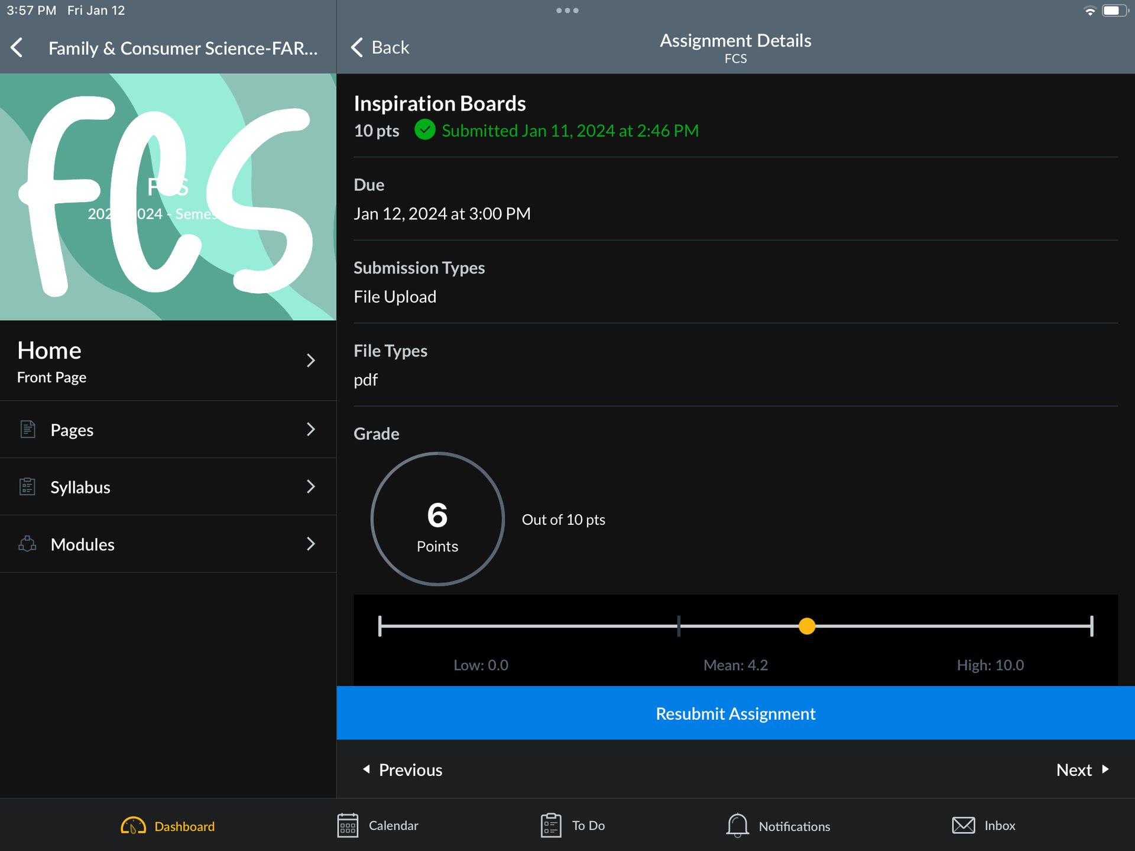
Task: Expand the Home Front Page chevron
Action: [x=310, y=360]
